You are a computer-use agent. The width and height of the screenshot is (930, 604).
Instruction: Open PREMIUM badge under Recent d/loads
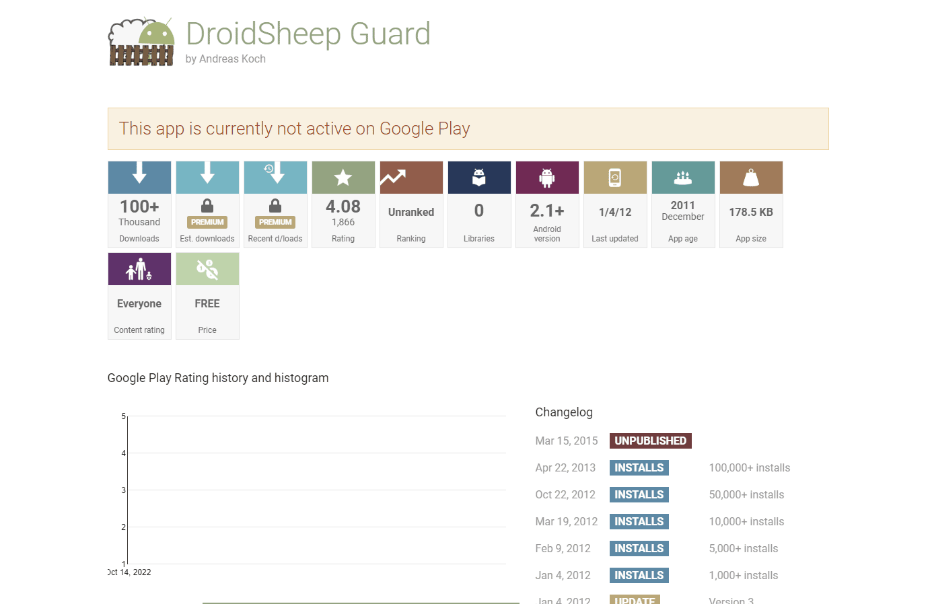coord(275,222)
